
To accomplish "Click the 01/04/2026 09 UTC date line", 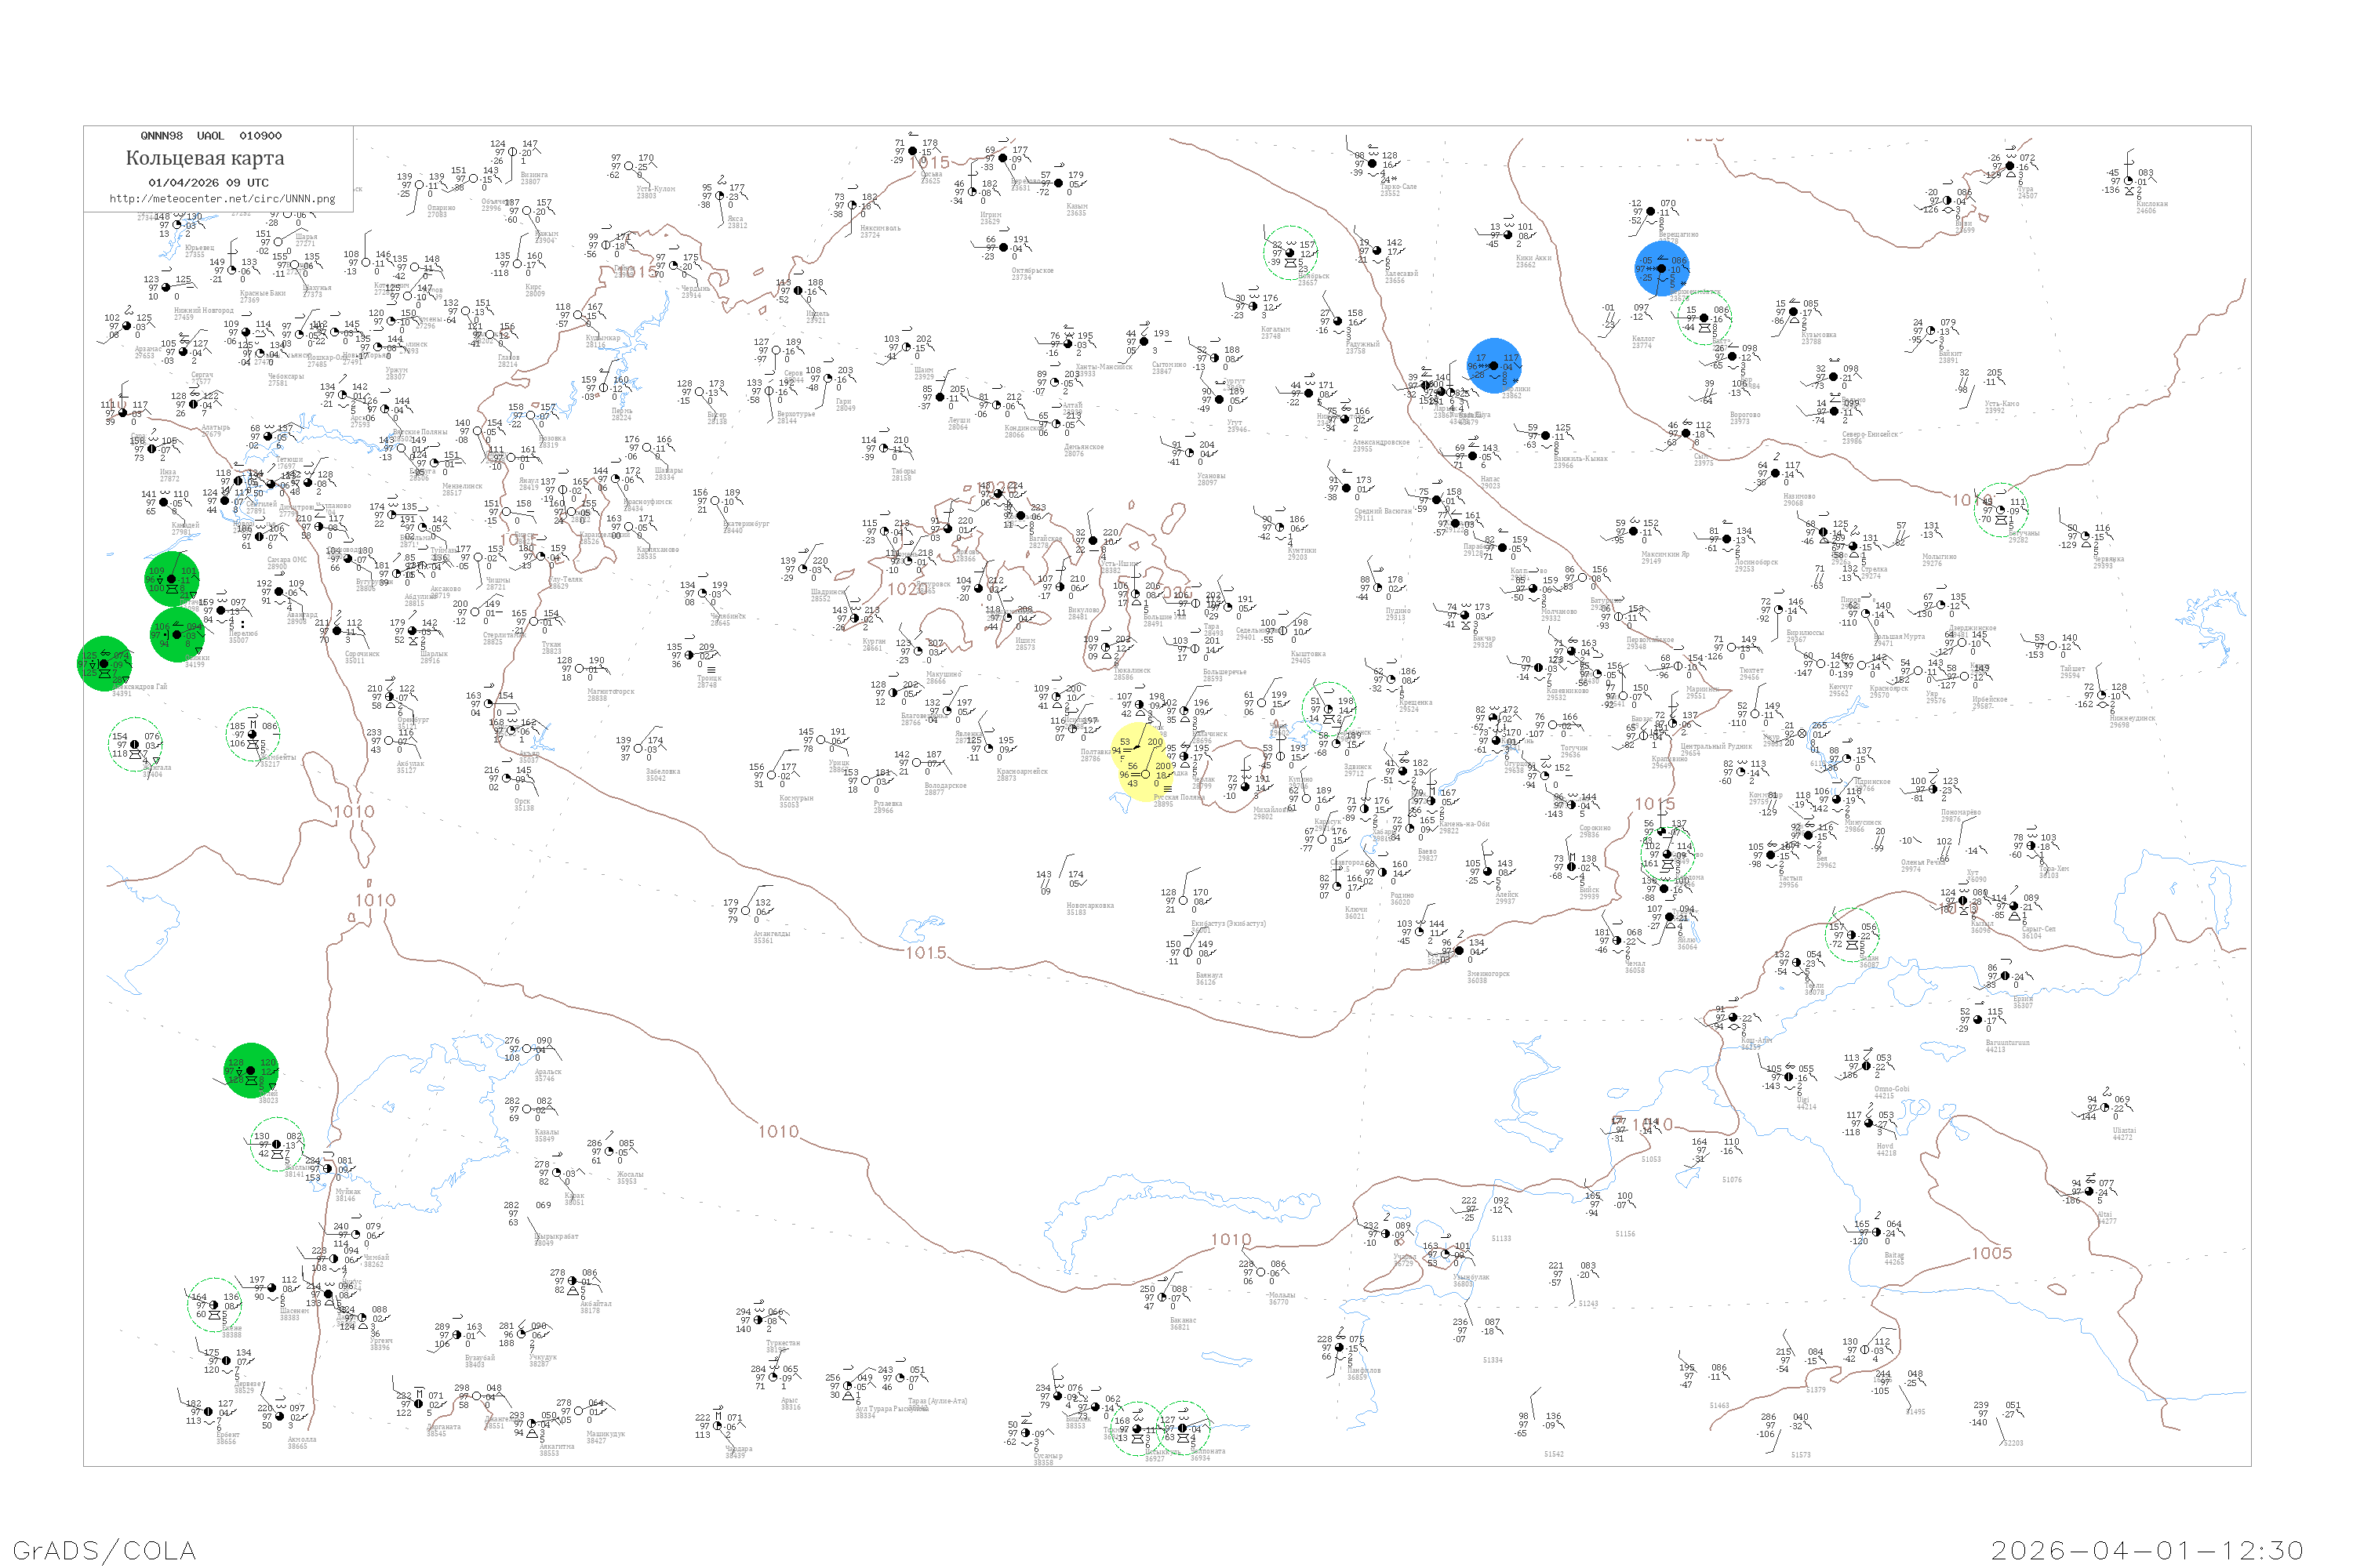I will (208, 183).
